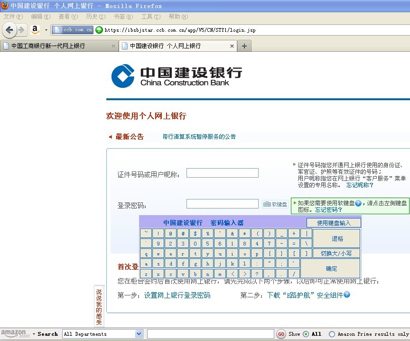Click the + key on the password keypad

pyautogui.click(x=294, y=233)
